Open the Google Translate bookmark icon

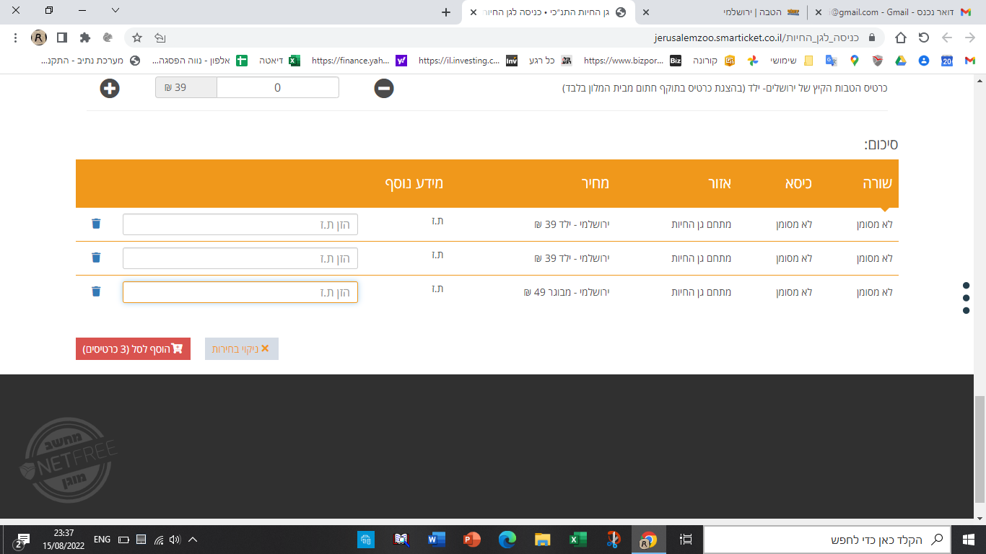(831, 61)
